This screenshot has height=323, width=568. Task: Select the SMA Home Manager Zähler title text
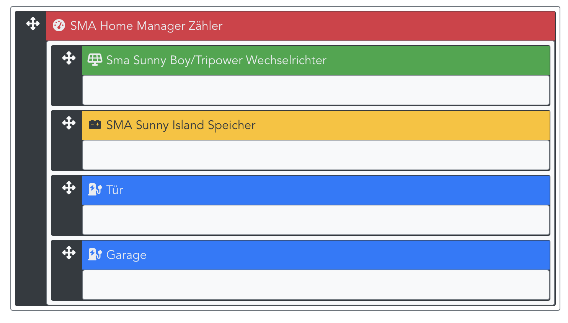coord(146,26)
